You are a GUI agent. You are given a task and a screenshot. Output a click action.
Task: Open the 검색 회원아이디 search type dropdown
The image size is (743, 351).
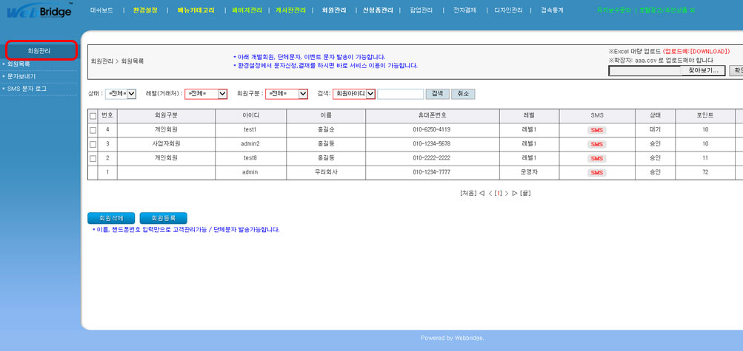tap(354, 94)
